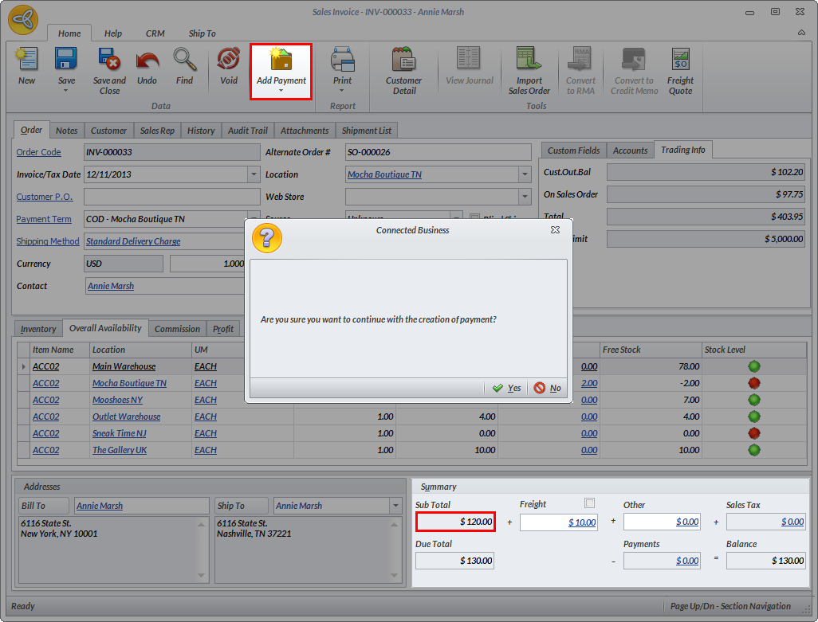
Task: Toggle the Freight checkbox in Summary
Action: pyautogui.click(x=590, y=503)
